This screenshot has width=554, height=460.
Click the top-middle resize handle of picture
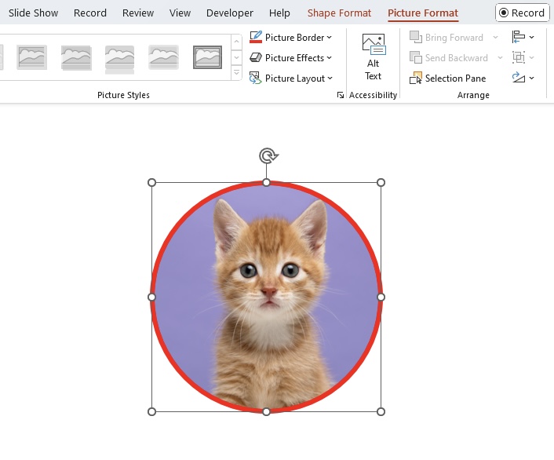point(266,182)
